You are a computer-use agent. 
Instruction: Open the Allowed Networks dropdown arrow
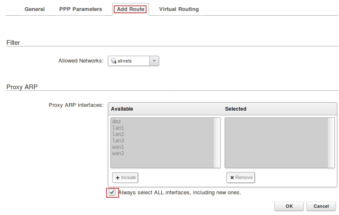tap(154, 61)
